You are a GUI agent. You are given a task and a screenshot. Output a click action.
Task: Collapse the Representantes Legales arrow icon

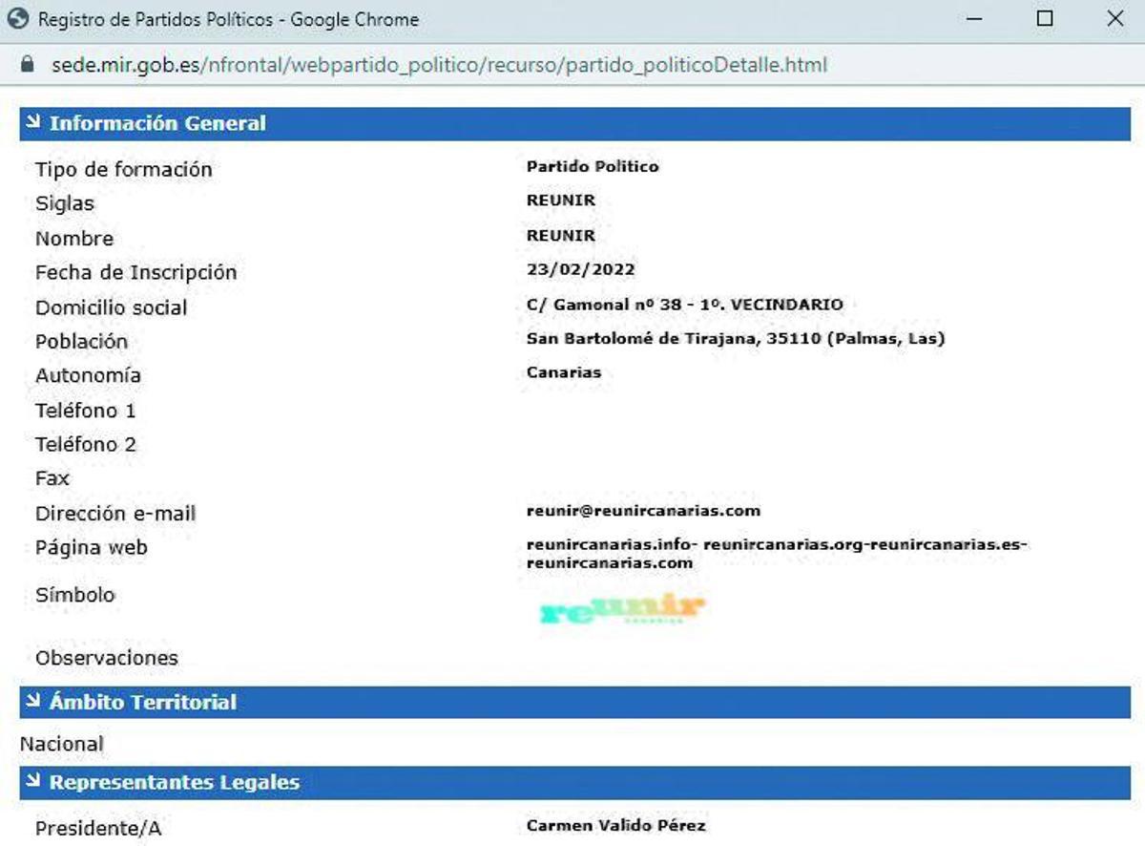pos(33,782)
